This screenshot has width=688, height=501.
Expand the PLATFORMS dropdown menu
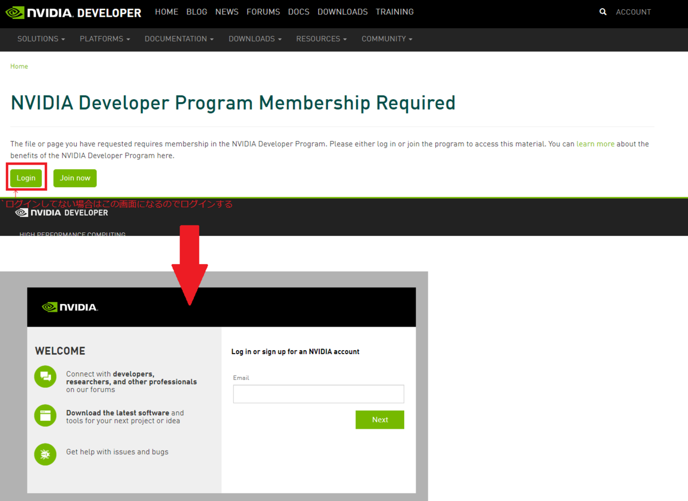105,39
